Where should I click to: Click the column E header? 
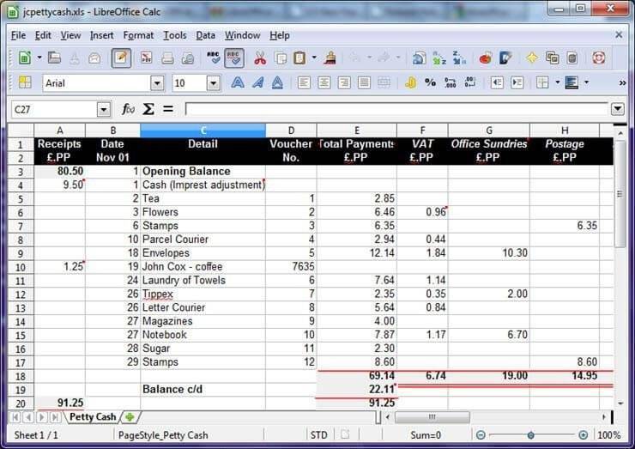coord(356,130)
